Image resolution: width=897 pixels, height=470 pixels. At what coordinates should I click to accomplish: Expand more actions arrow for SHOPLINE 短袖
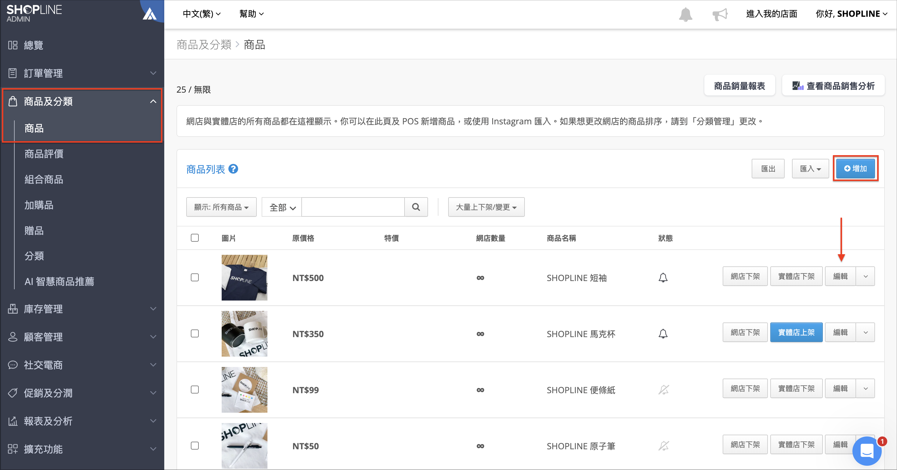(x=865, y=276)
